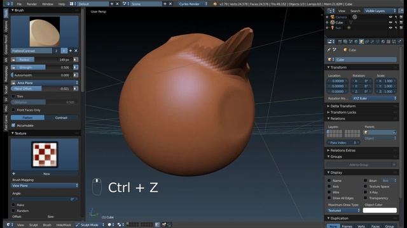Open the Constraints properties tab icon

tap(367, 42)
